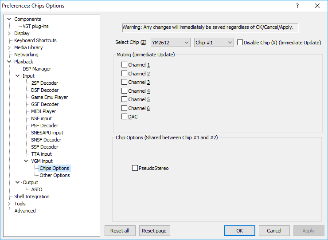
Task: Click the Muting (Immediate Update) group title
Action: (145, 55)
